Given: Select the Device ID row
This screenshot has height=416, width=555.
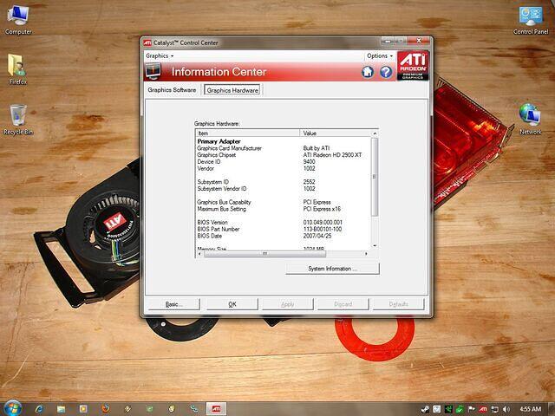Looking at the screenshot, I should click(284, 162).
